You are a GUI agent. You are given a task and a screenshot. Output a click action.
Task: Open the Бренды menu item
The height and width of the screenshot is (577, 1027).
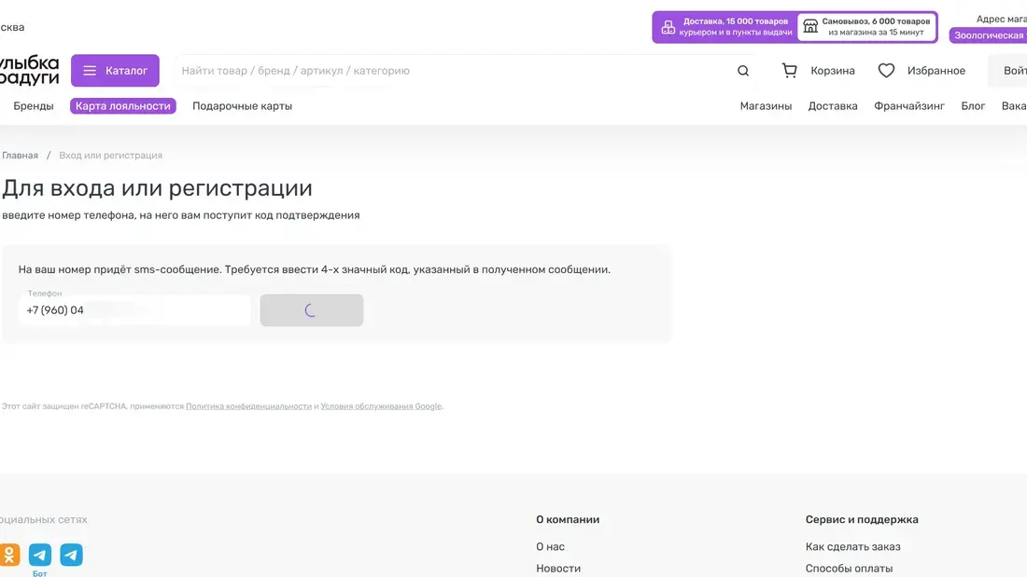click(x=34, y=105)
